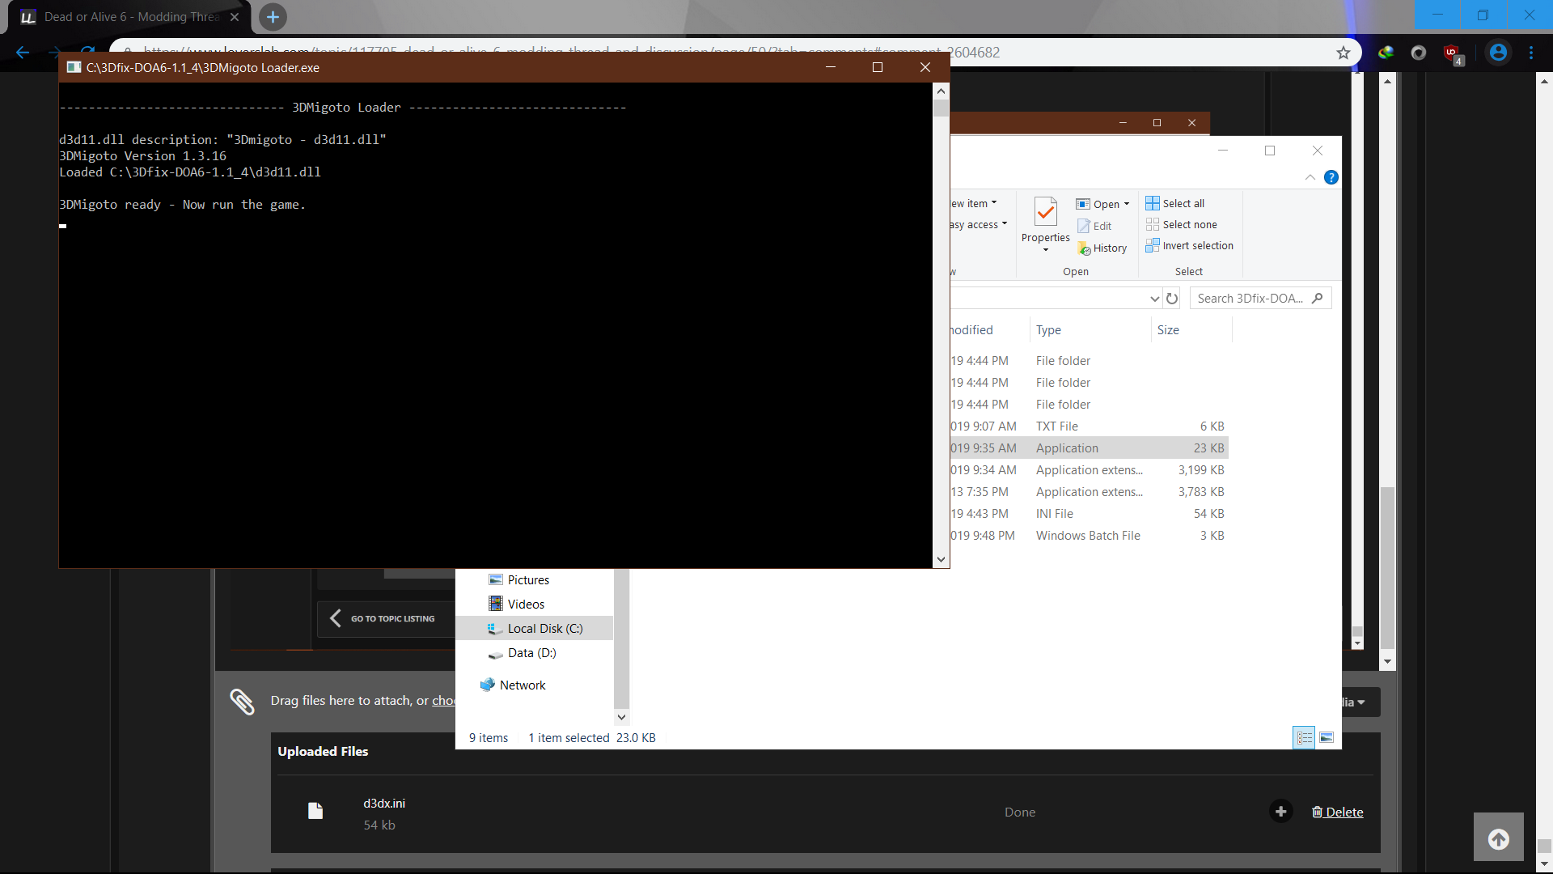
Task: Click the browser back arrow
Action: click(23, 53)
